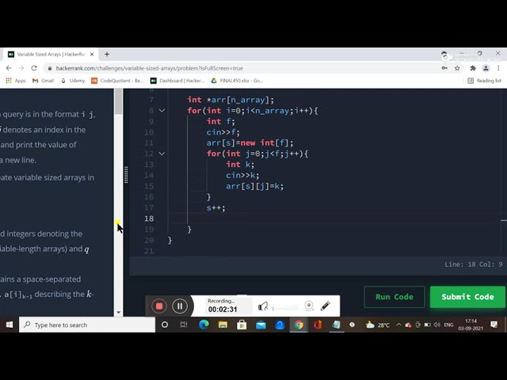Reload the HackerRank page
This screenshot has width=507, height=380.
pyautogui.click(x=34, y=68)
